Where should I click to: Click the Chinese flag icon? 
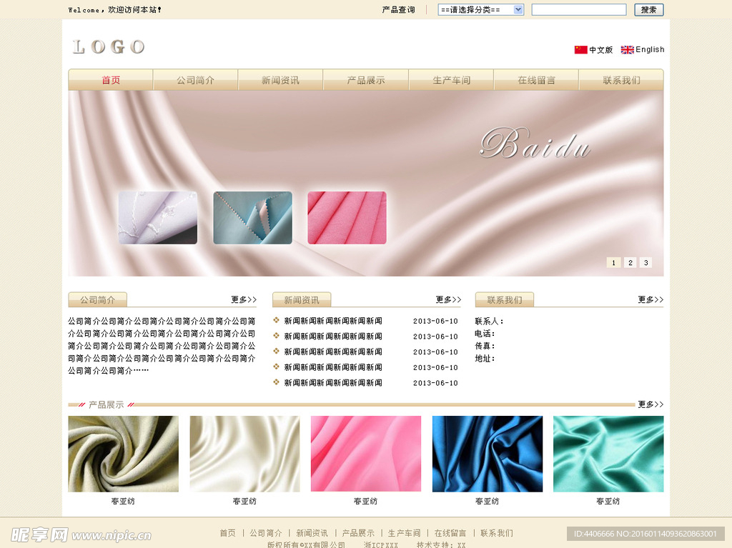[x=580, y=49]
